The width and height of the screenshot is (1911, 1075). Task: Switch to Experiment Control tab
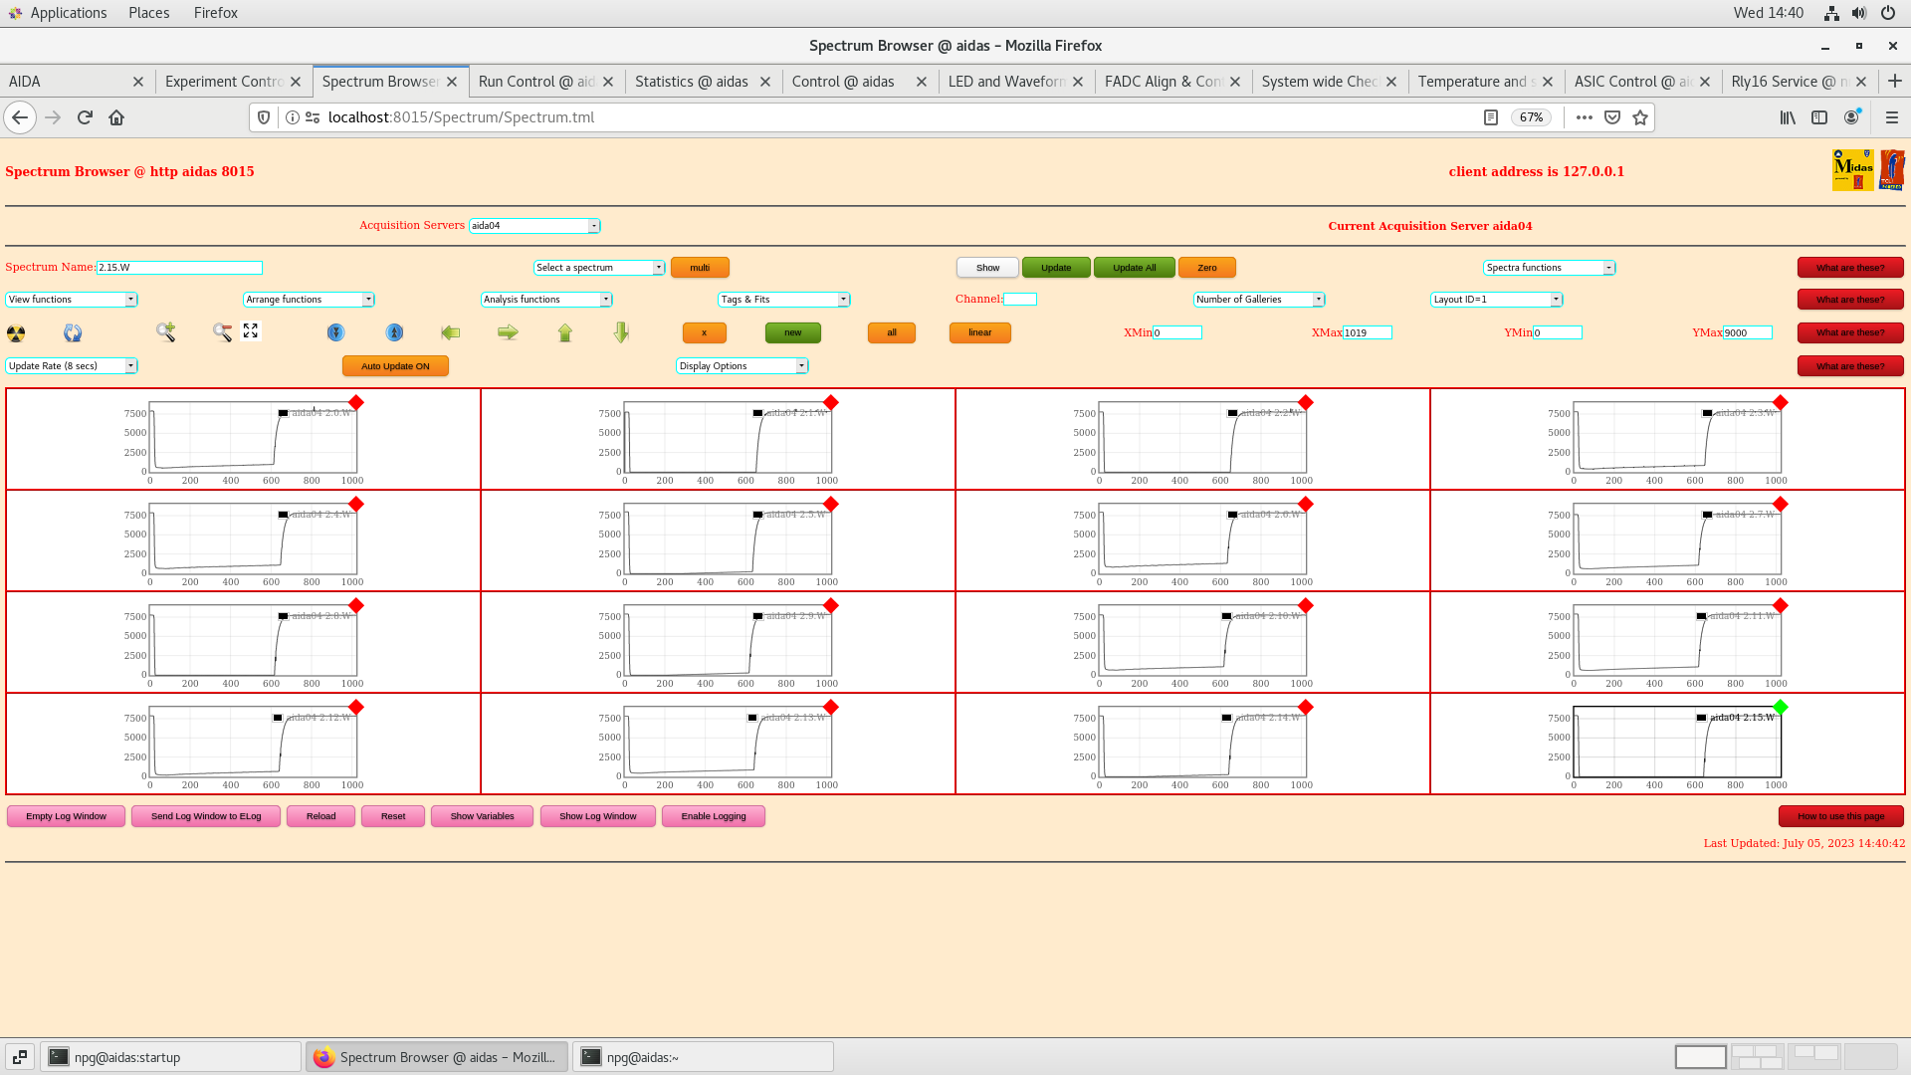pos(222,80)
